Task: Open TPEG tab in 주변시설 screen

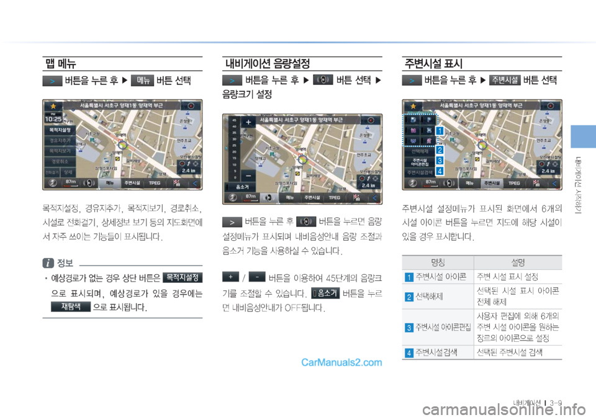Action: pos(514,183)
